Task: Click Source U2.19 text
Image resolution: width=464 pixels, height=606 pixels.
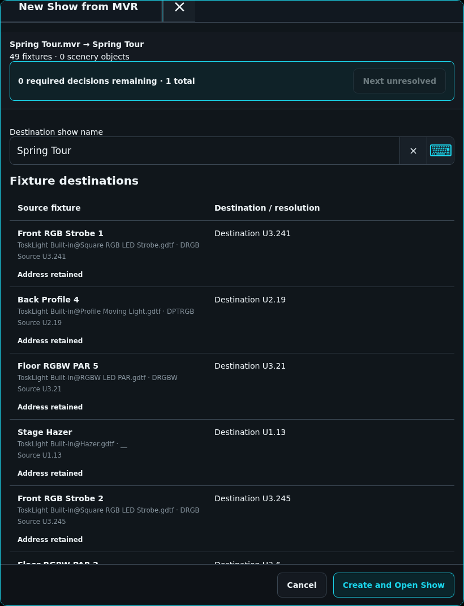Action: coord(40,323)
